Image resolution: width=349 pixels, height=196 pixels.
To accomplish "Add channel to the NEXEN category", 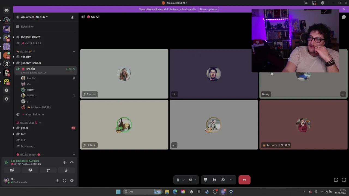I will [x=74, y=51].
